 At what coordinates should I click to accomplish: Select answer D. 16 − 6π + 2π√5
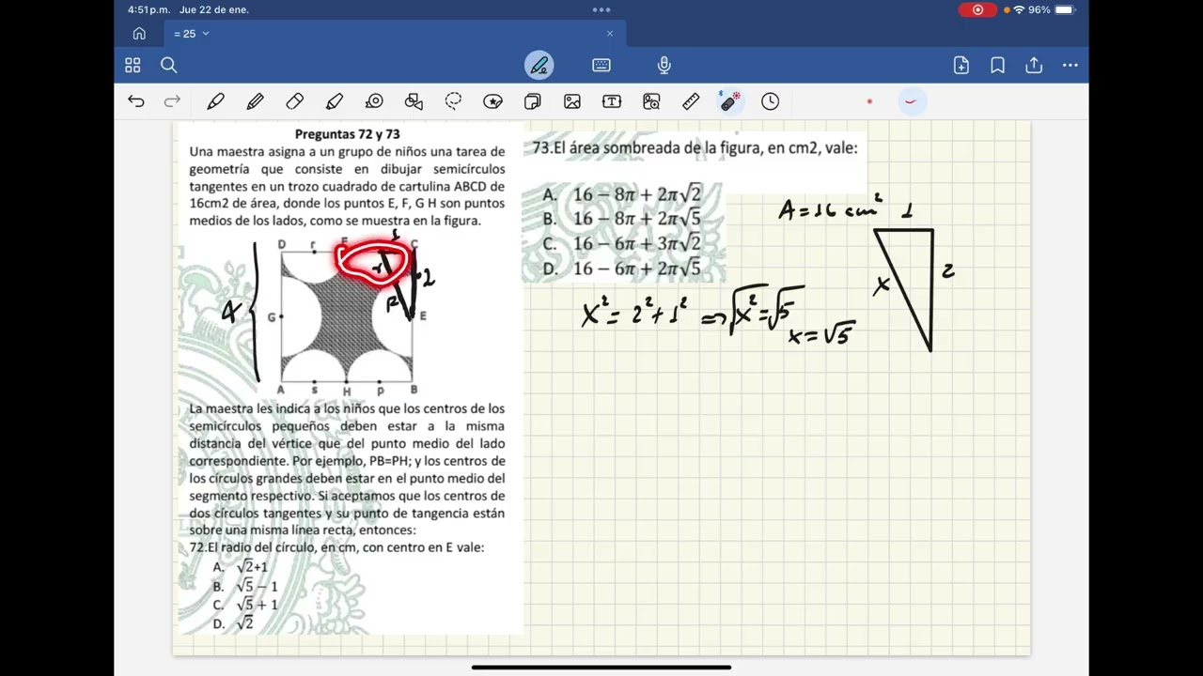click(x=622, y=269)
